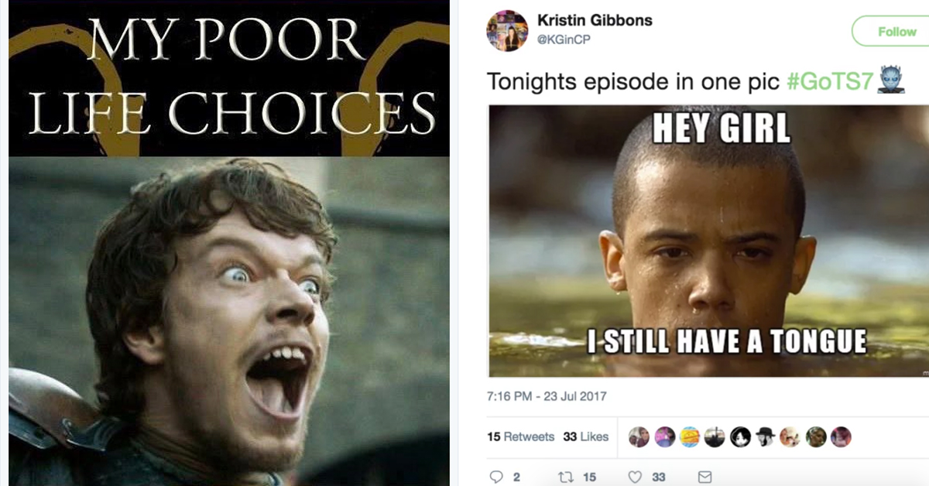Open the Hey Girl meme image
The image size is (929, 486).
708,241
